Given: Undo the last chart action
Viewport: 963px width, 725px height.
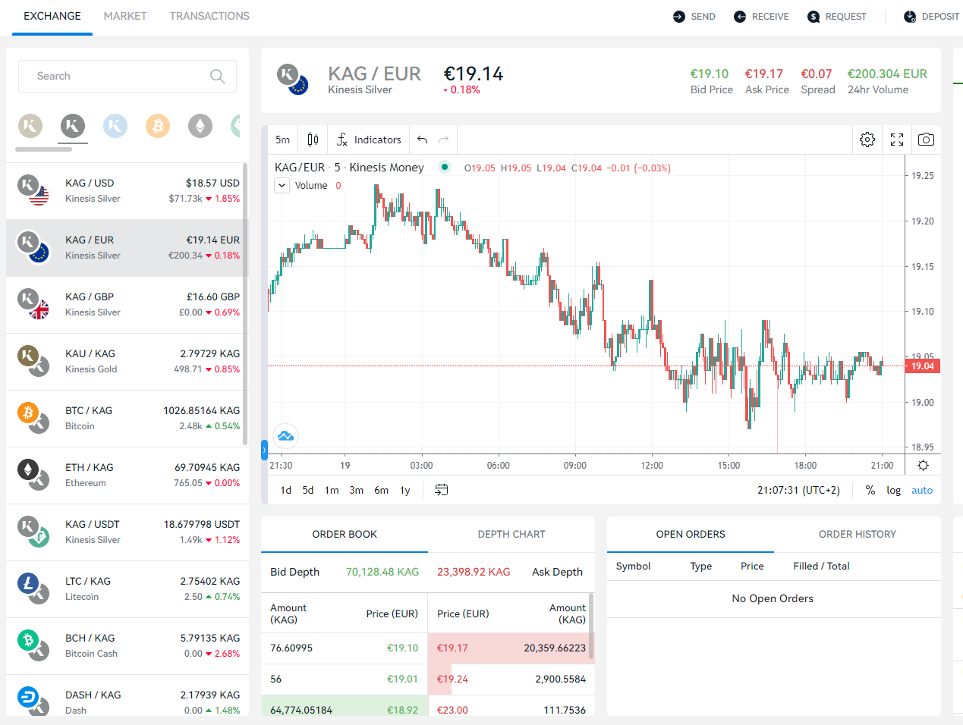Looking at the screenshot, I should [423, 140].
